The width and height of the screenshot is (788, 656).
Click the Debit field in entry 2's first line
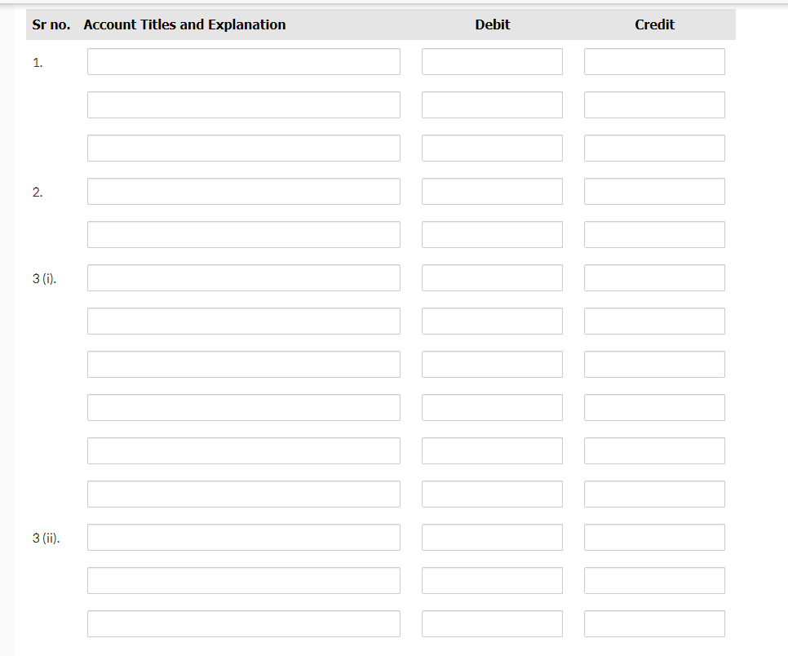pyautogui.click(x=492, y=192)
